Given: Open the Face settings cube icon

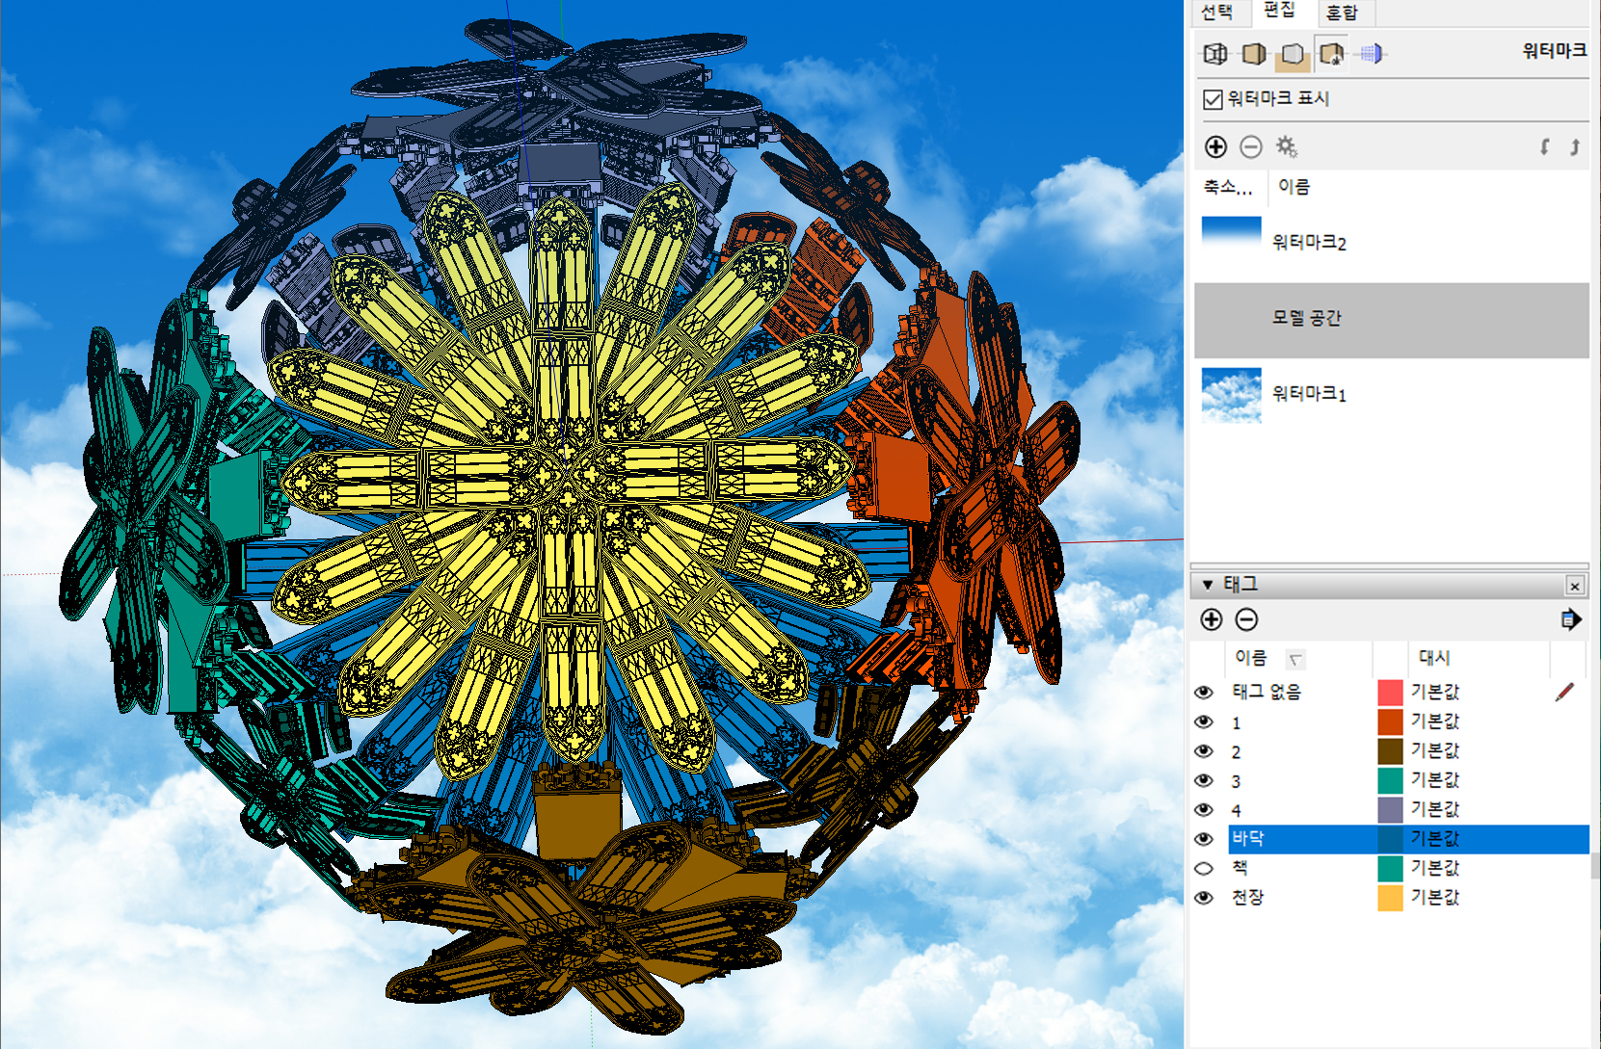Looking at the screenshot, I should pos(1254,54).
